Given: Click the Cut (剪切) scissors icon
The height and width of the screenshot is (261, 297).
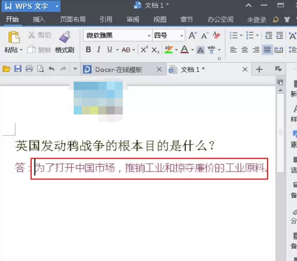Looking at the screenshot, I should 32,35.
